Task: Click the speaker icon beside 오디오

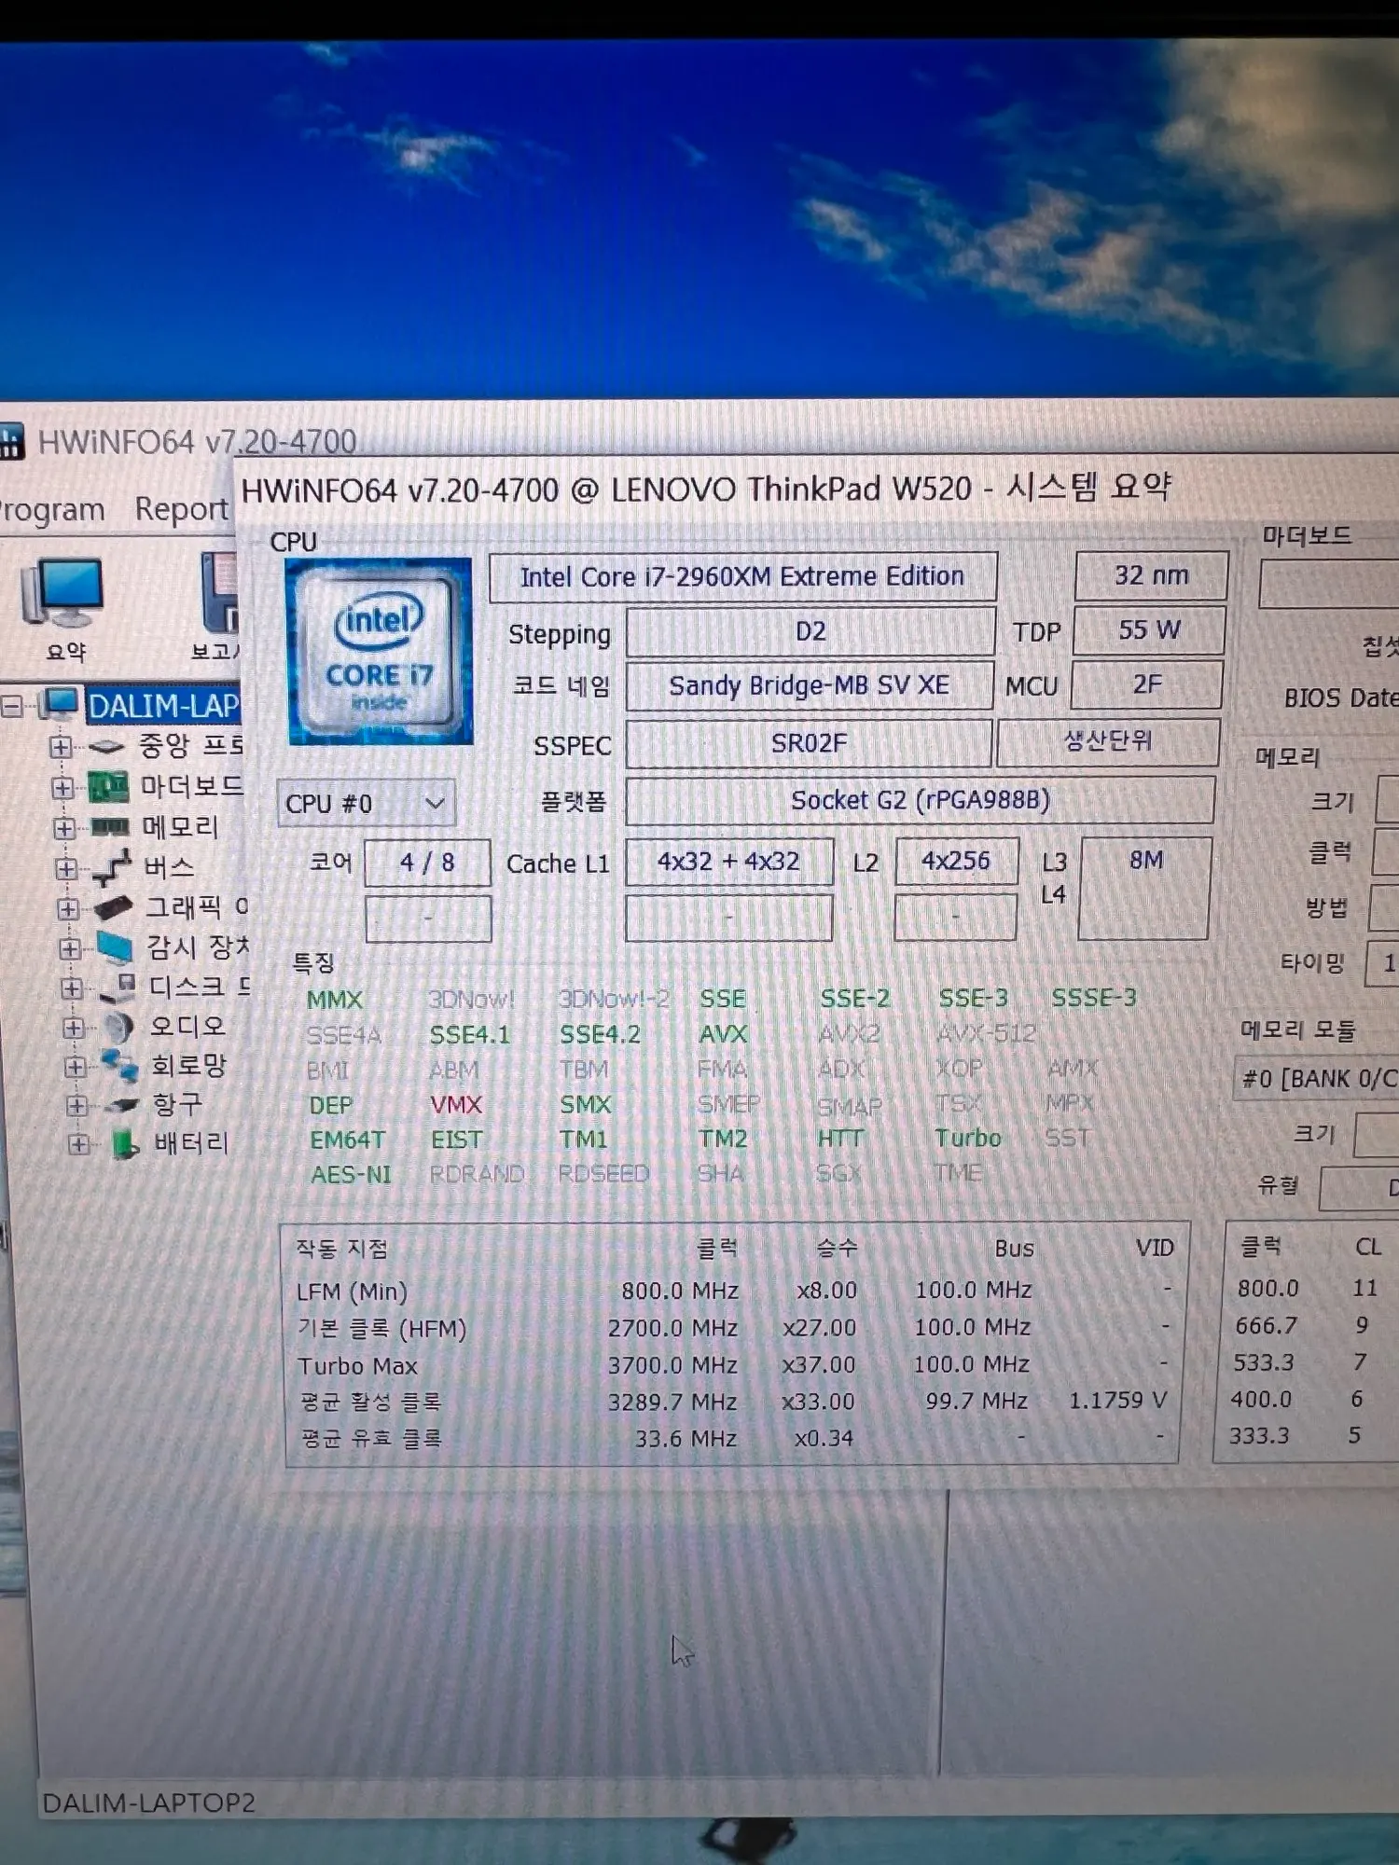Action: [x=118, y=1028]
